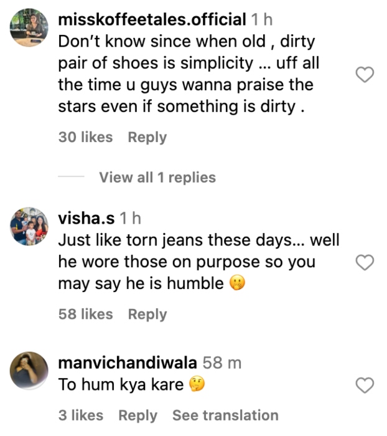Open misskoffeetales.official's profile picture

29,28
